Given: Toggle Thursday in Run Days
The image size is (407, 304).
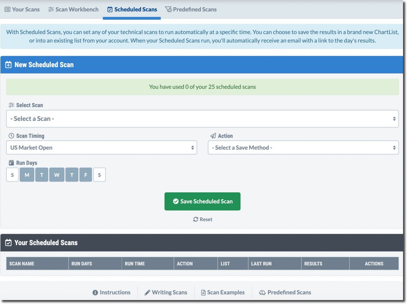Looking at the screenshot, I should point(72,175).
